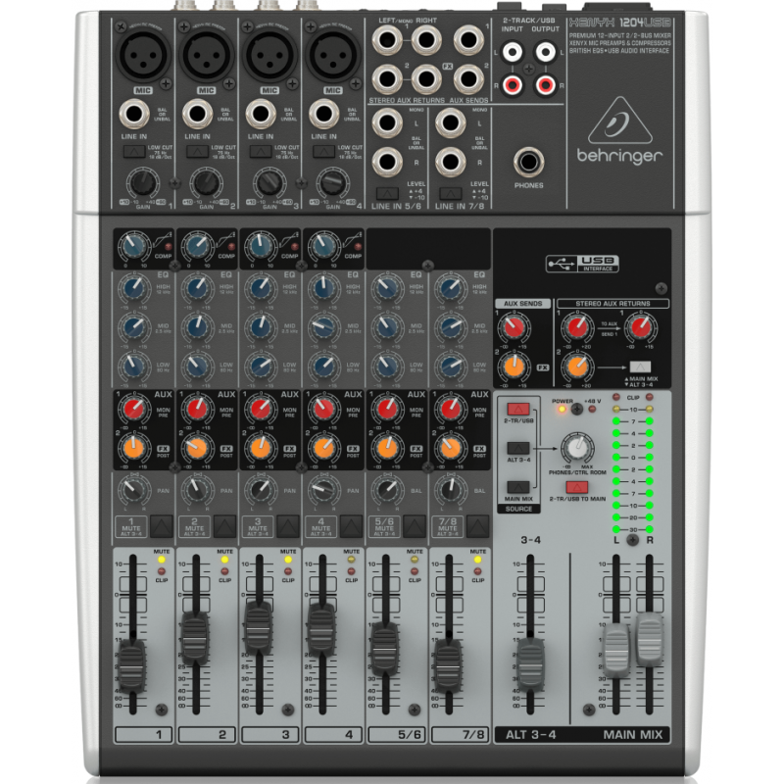The image size is (784, 784).
Task: Mute channel 3
Action: tap(285, 526)
